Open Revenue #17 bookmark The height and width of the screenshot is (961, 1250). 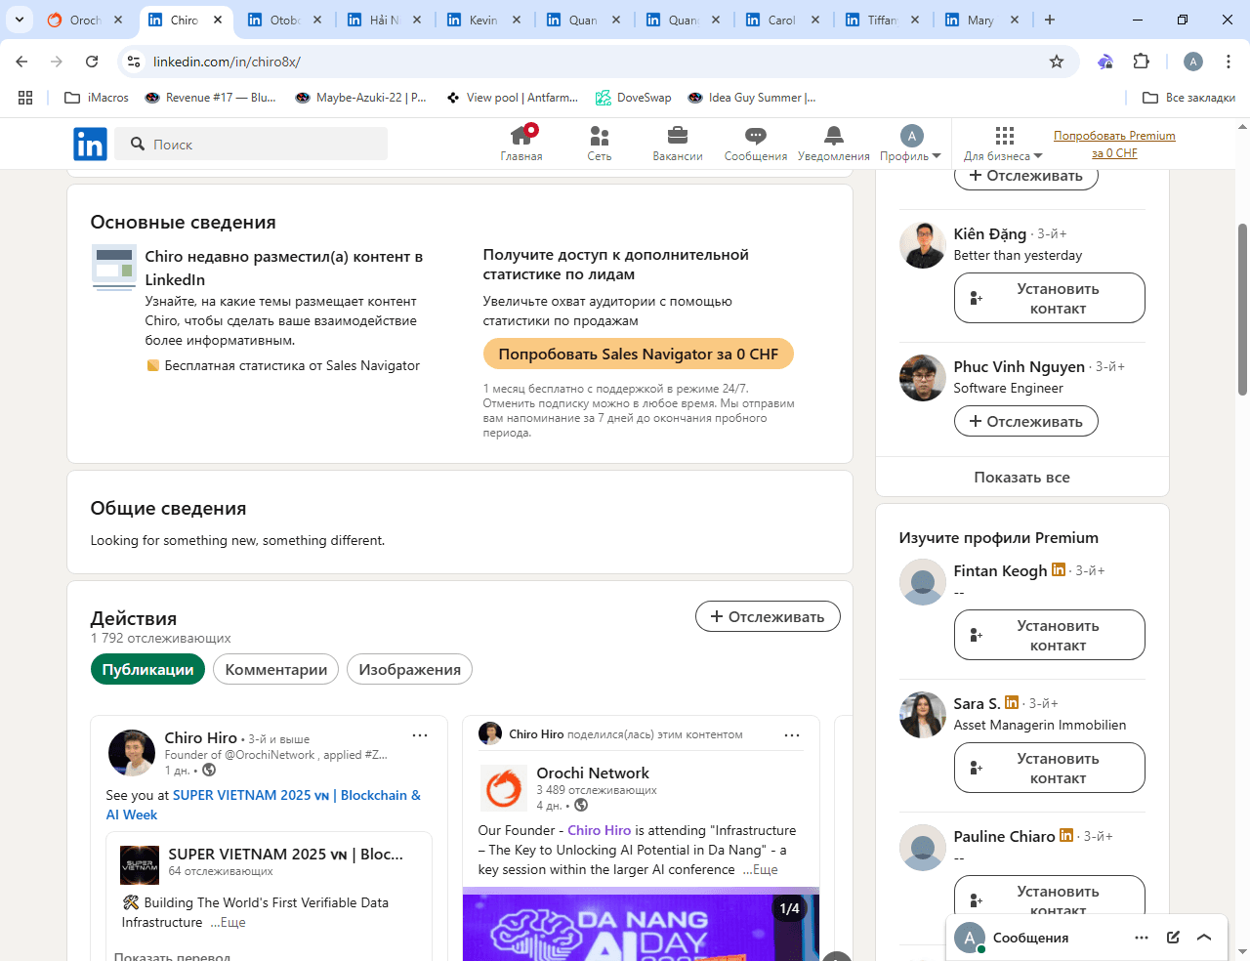pos(210,98)
